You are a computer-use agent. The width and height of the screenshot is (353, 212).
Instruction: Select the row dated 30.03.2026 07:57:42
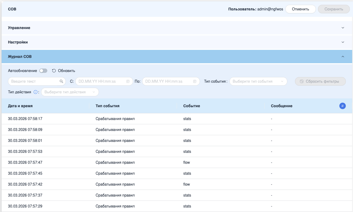click(177, 184)
